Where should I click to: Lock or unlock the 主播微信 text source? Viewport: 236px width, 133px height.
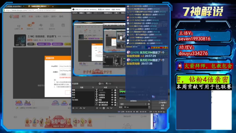tap(115, 98)
